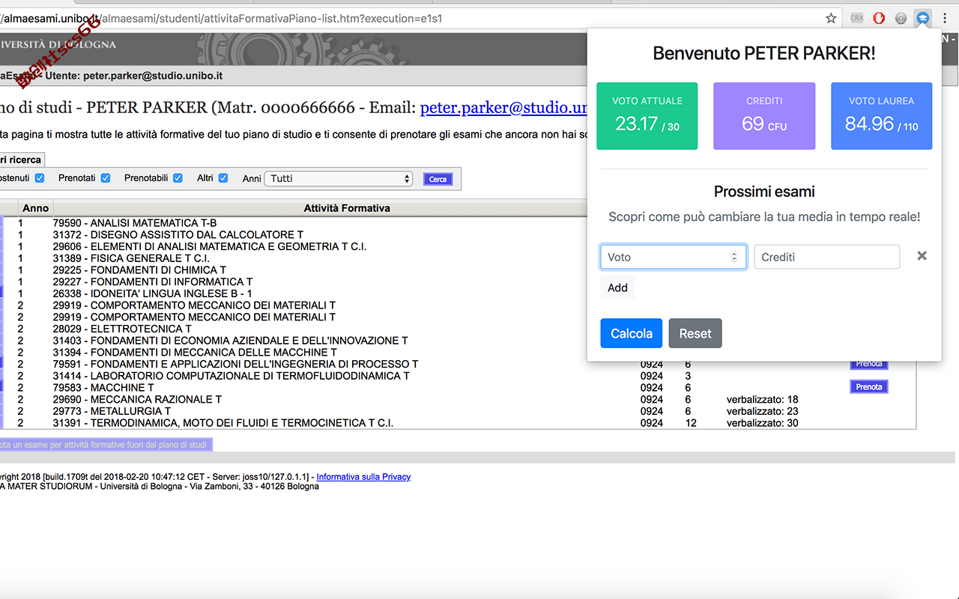
Task: Click the Cerca search button
Action: pos(438,180)
